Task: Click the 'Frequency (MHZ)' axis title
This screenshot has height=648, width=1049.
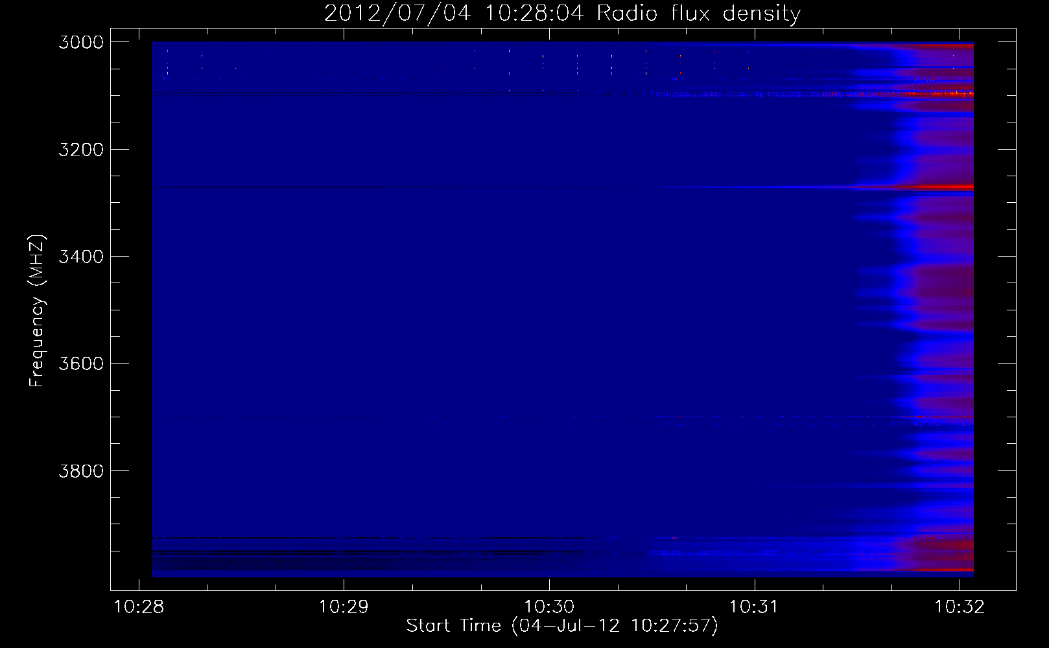Action: point(37,311)
